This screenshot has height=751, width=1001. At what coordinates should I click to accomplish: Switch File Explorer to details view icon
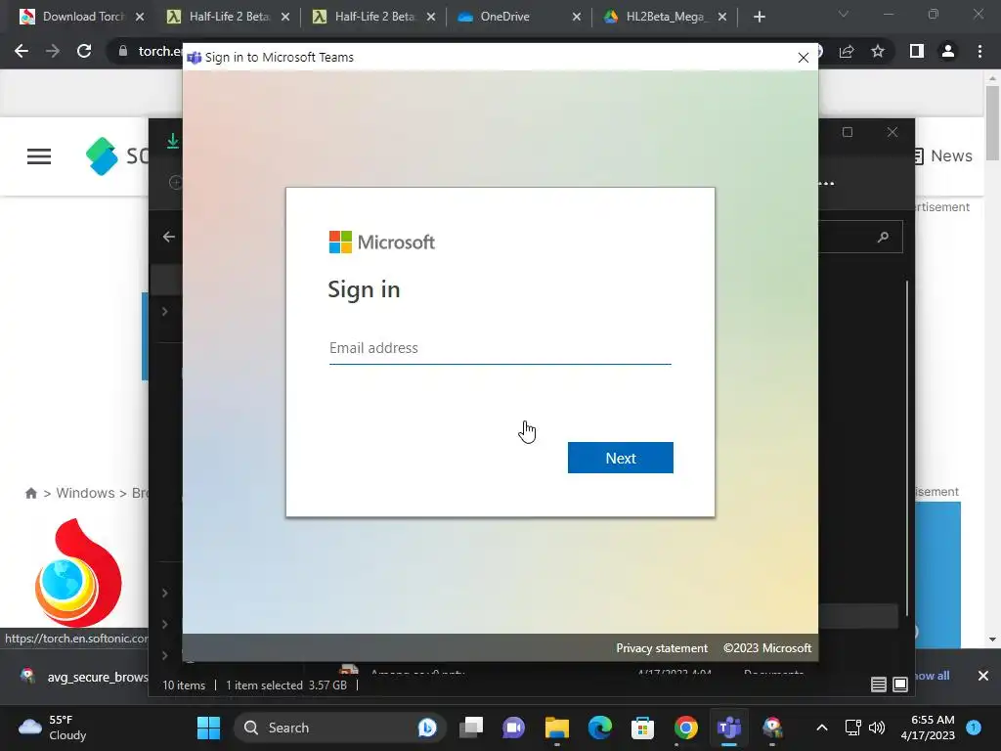(x=879, y=685)
